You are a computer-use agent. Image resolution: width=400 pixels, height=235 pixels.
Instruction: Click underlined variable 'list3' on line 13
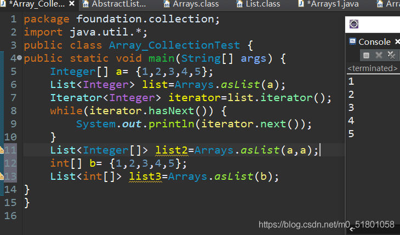[145, 177]
